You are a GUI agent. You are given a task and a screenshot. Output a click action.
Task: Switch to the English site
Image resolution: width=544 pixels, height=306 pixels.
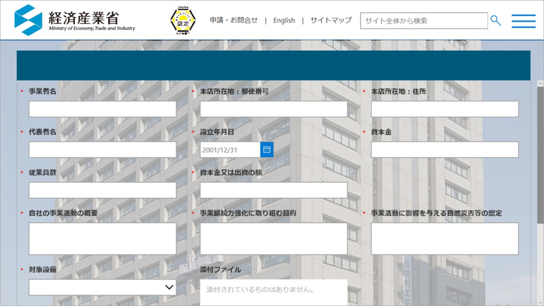coord(284,20)
